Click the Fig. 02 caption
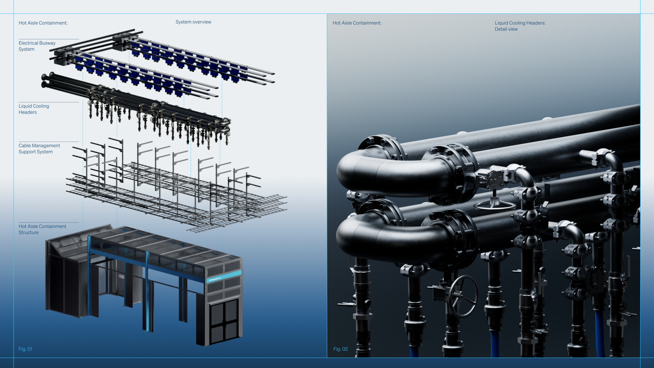Viewport: 654px width, 368px height. tap(340, 349)
